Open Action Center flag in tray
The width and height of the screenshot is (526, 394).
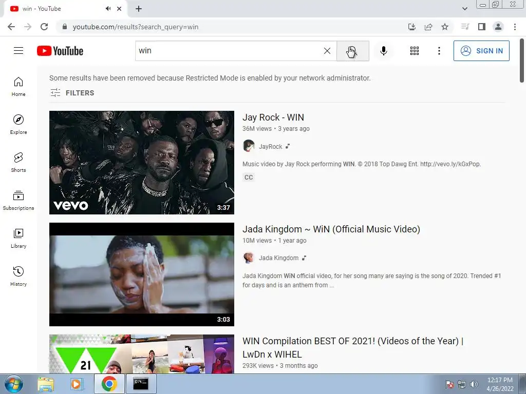449,384
